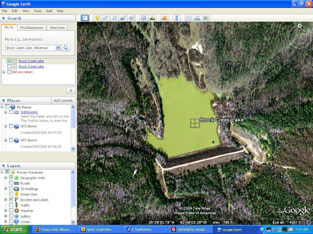This screenshot has width=313, height=234.
Task: Add a placemark with the pushpin icon
Action: coord(97,18)
